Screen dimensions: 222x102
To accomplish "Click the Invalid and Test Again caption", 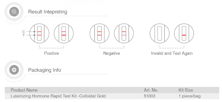I will click(x=172, y=53).
